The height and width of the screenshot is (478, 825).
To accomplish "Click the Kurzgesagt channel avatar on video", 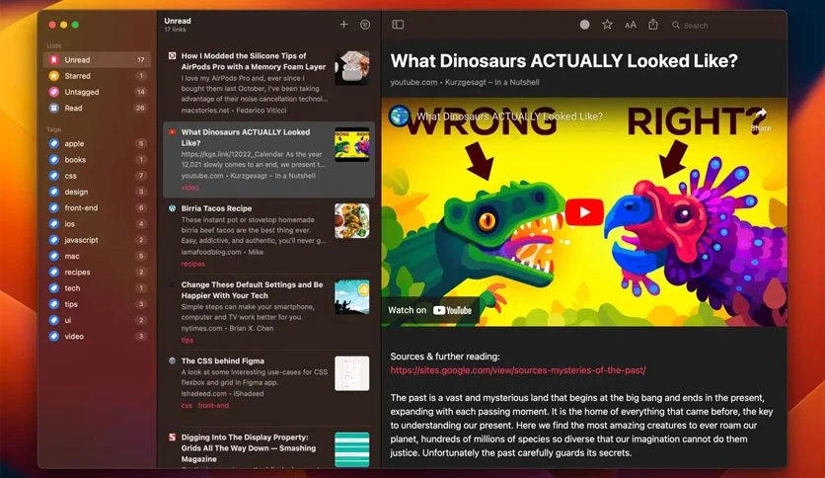I will click(400, 116).
